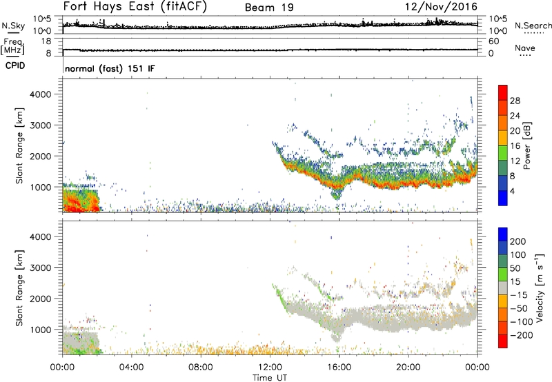Click the '60' label on the Nave axis
Screen dimensions: 552x382
click(494, 41)
